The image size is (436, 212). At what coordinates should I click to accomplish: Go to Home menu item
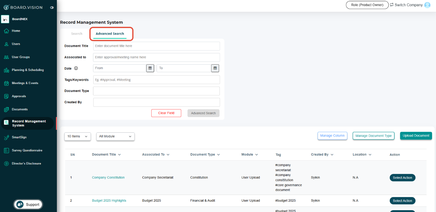16,31
